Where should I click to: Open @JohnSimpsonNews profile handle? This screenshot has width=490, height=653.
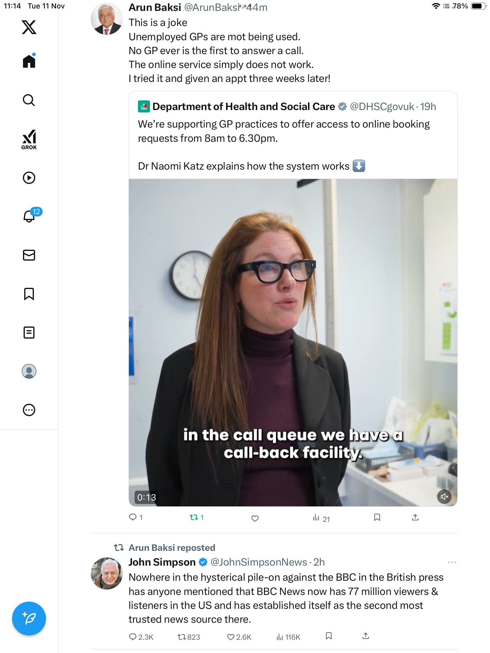[x=259, y=562]
